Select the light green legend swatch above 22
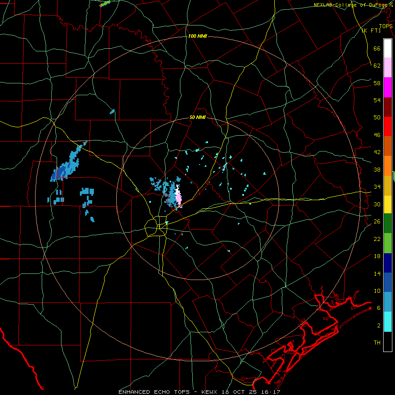395x395 pixels. (x=388, y=243)
